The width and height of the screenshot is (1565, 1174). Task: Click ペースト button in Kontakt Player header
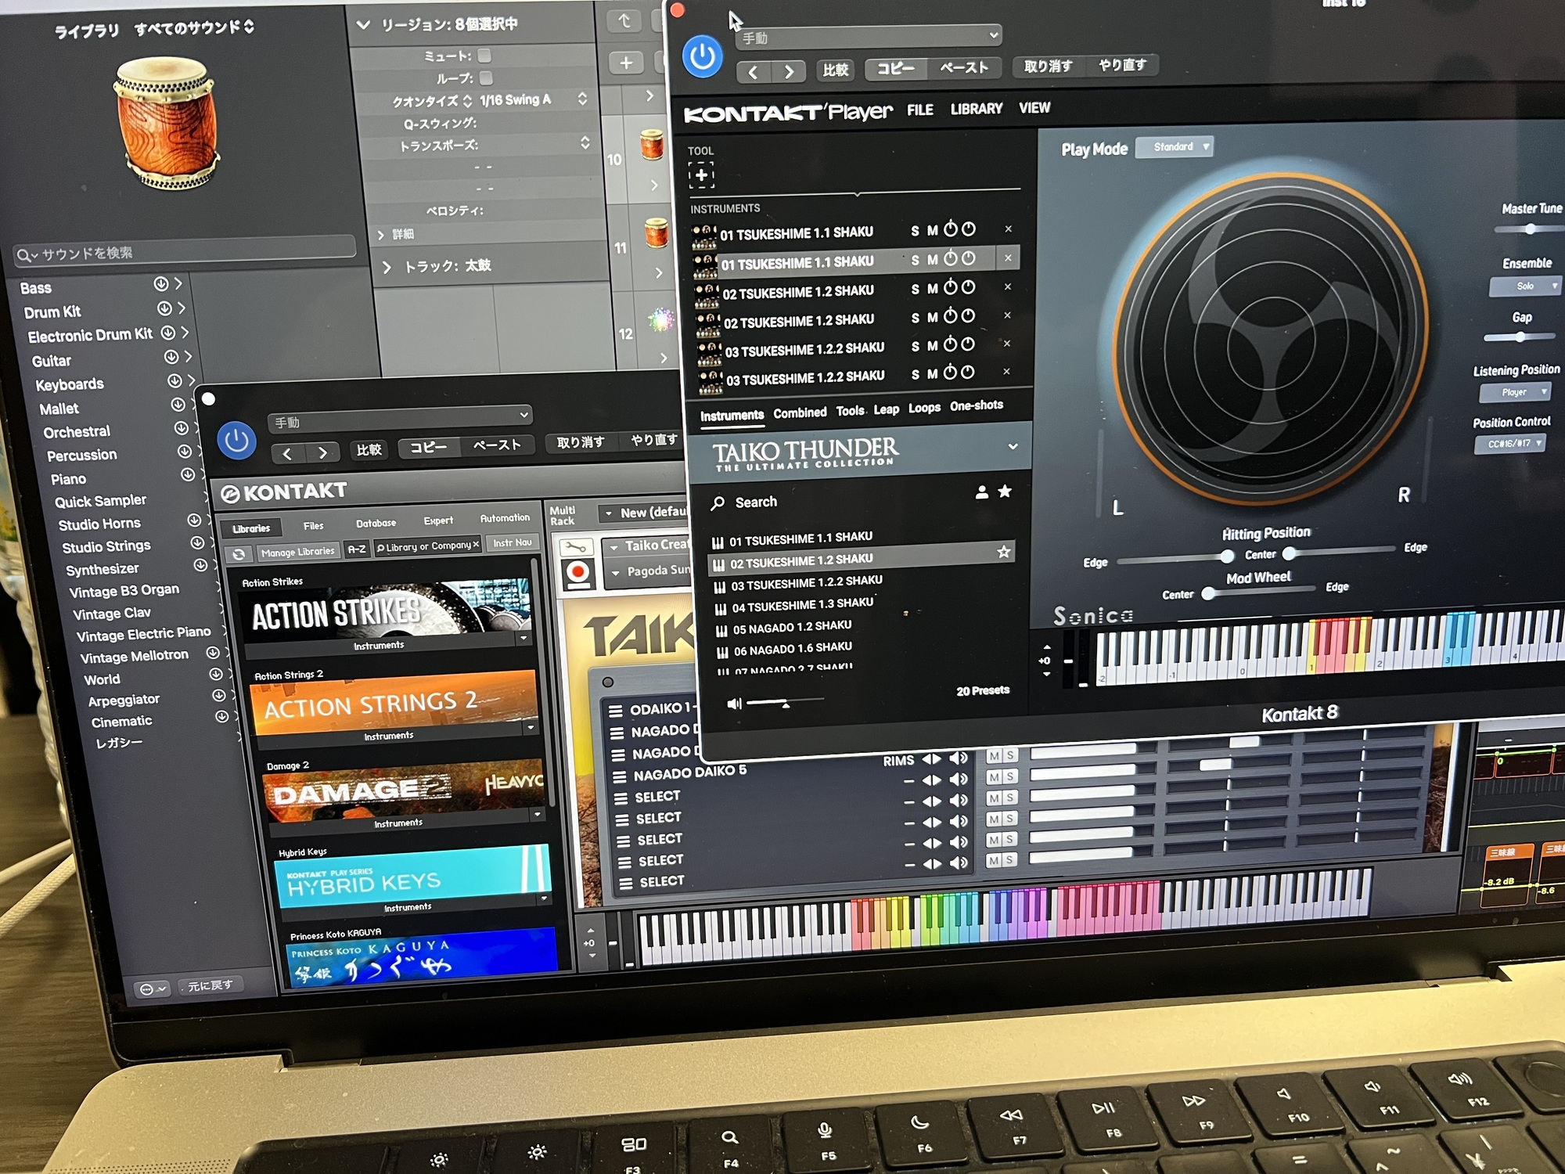tap(964, 67)
